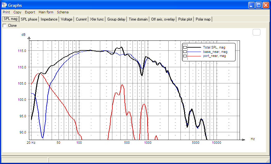Image resolution: width=271 pixels, height=164 pixels.
Task: Open the Main form menu
Action: tap(46, 12)
